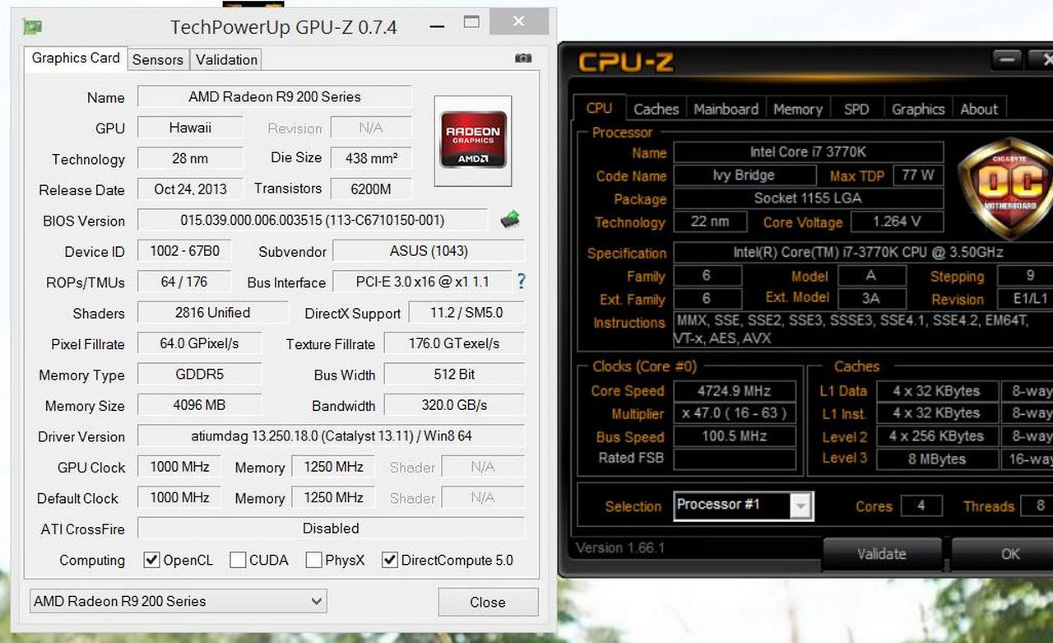Image resolution: width=1053 pixels, height=643 pixels.
Task: Click the CPU Specification field
Action: pyautogui.click(x=864, y=253)
